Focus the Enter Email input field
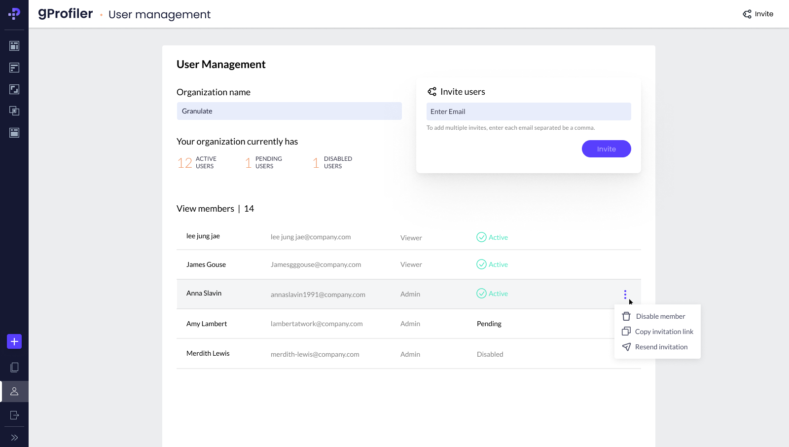Viewport: 789px width, 447px height. coord(528,112)
